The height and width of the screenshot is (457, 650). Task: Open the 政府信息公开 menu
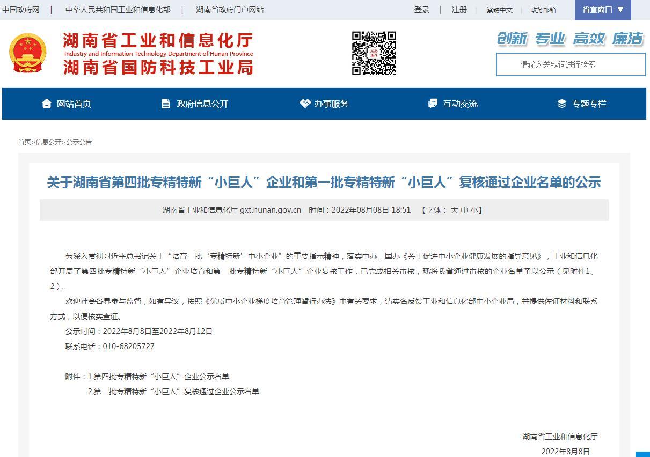[x=202, y=104]
